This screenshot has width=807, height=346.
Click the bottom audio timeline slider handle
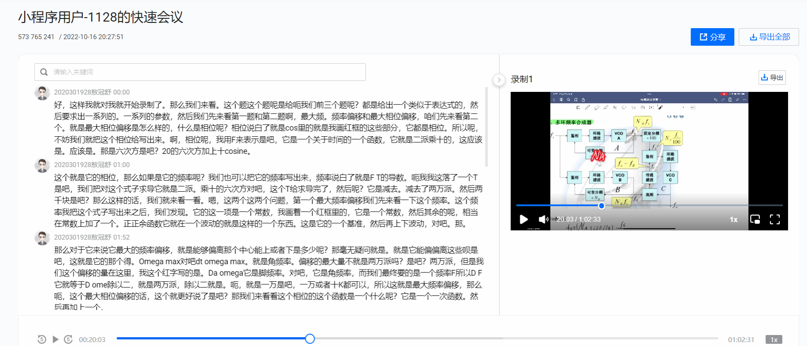click(310, 339)
